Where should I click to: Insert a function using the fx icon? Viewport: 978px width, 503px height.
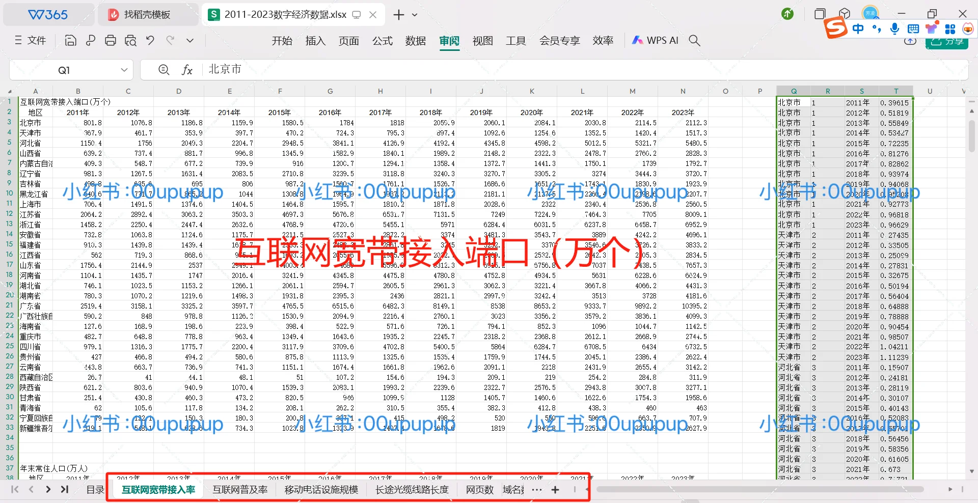tap(187, 69)
